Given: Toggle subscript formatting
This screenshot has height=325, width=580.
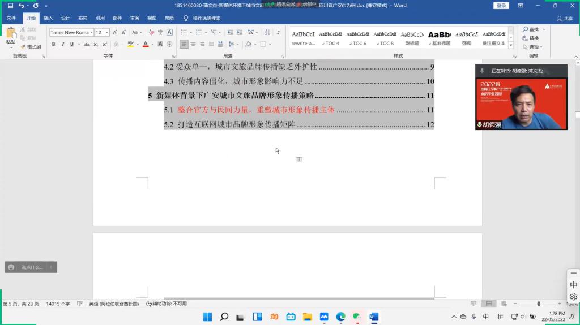Looking at the screenshot, I should 95,44.
